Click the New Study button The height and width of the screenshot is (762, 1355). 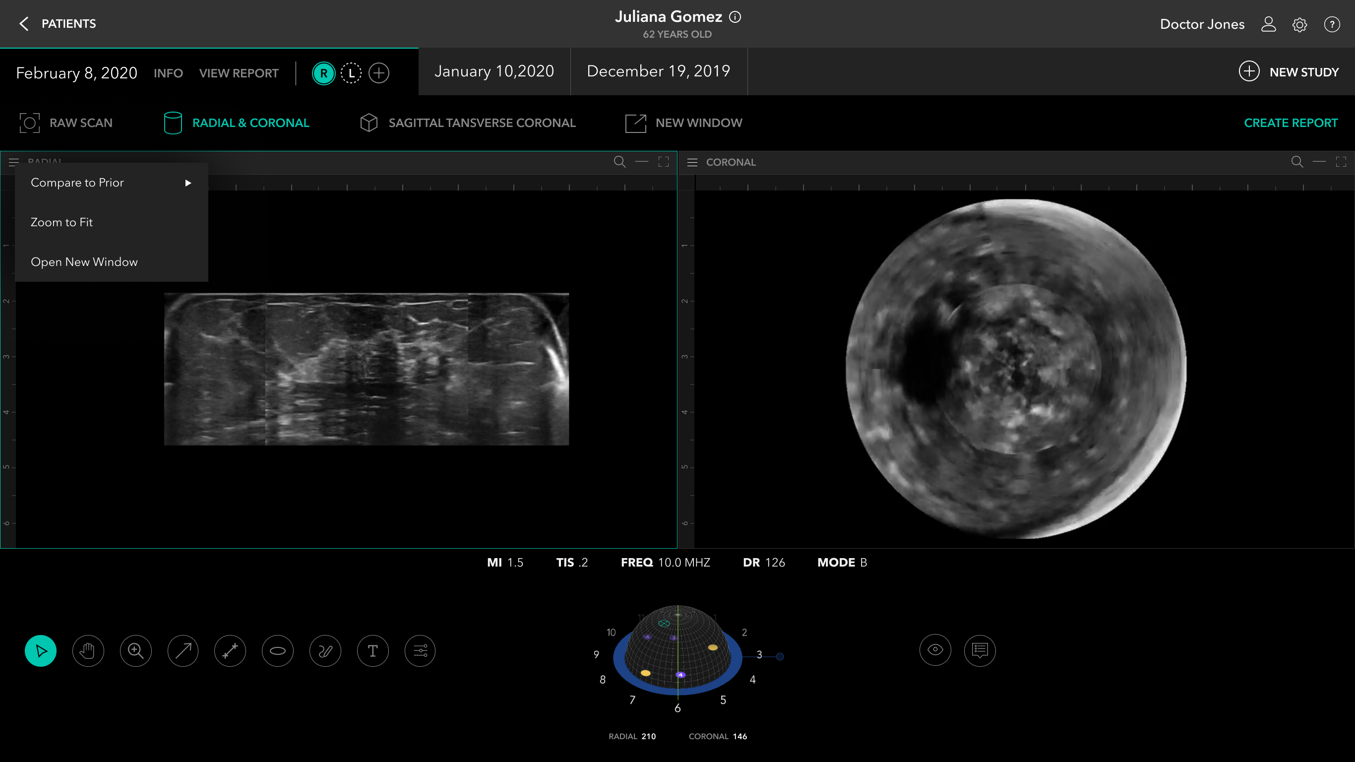point(1289,72)
